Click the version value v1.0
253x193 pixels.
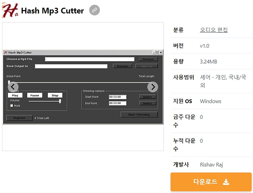coord(204,46)
